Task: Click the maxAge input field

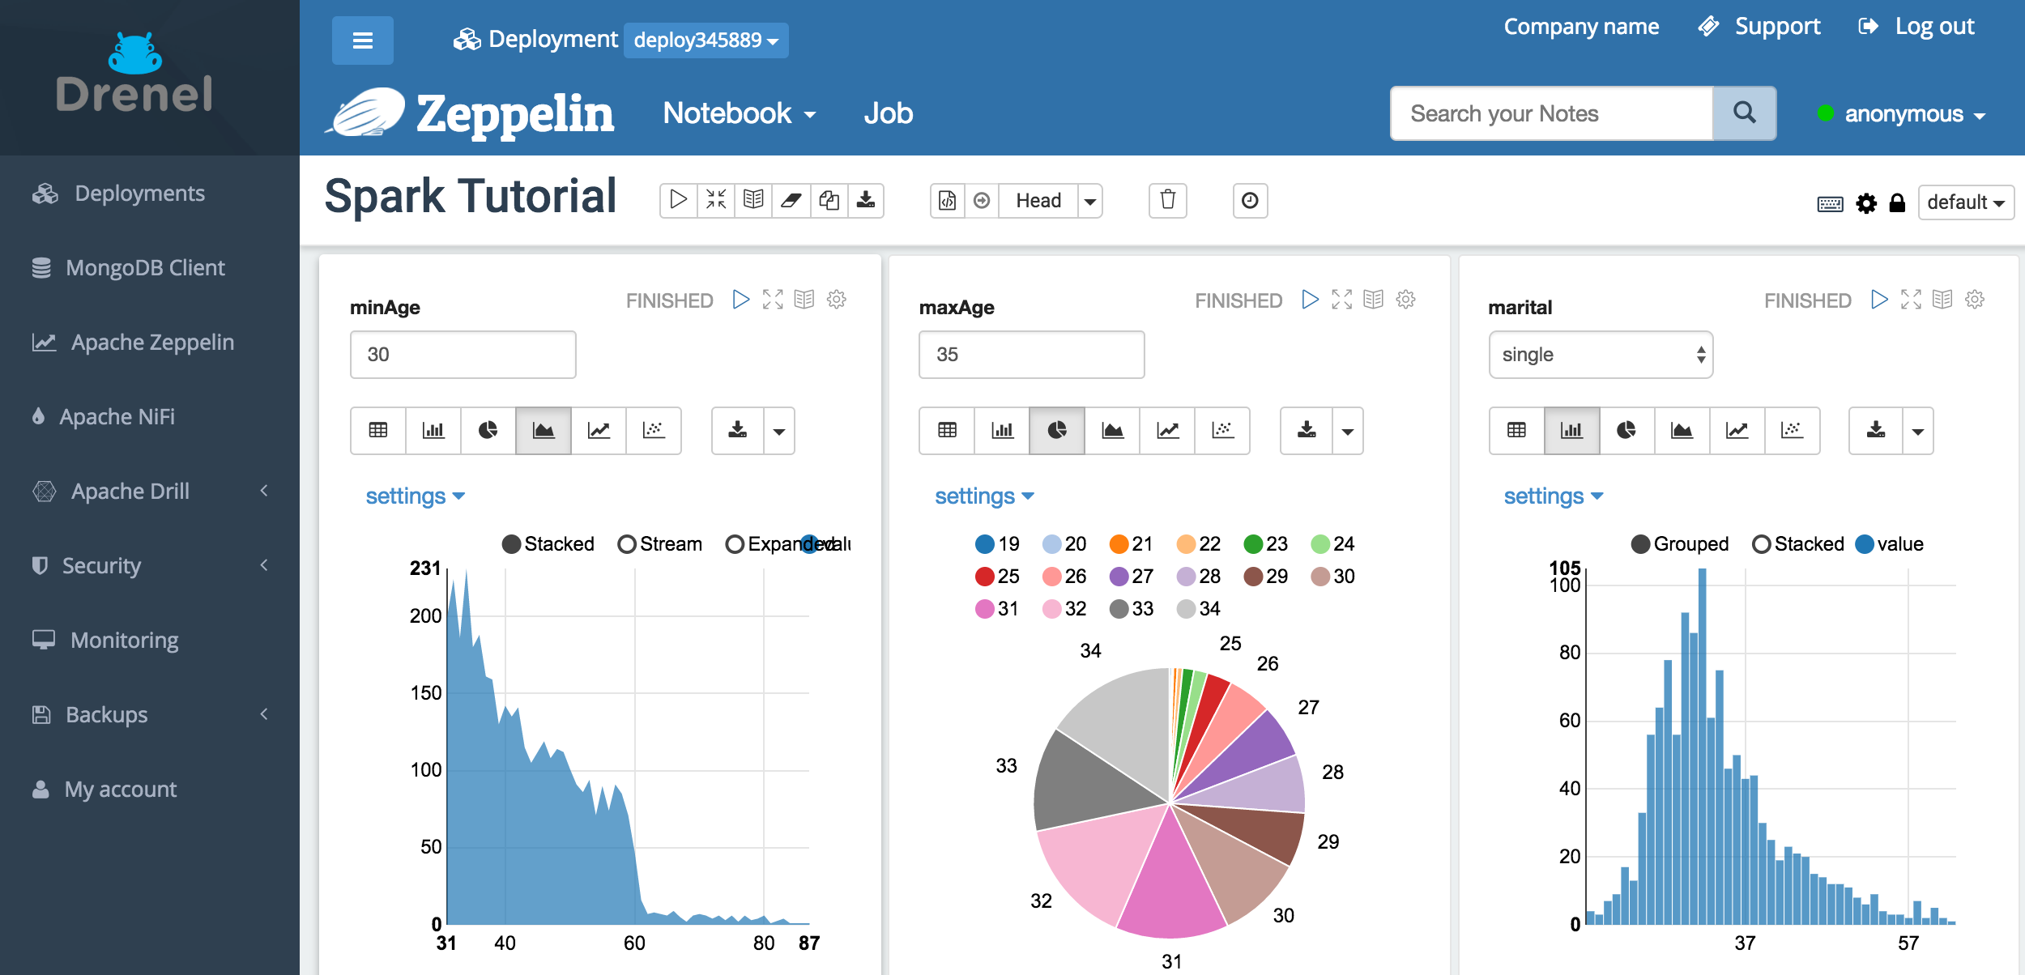Action: (x=1032, y=355)
